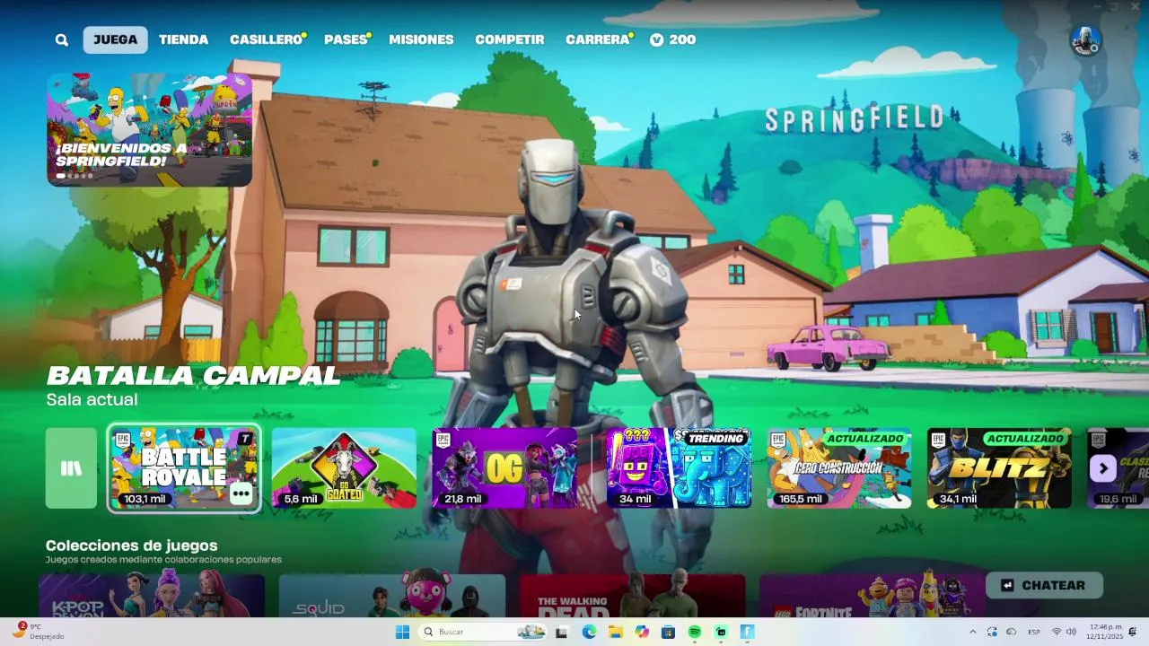1149x646 pixels.
Task: Click the sync refresh tray icon
Action: pos(992,632)
